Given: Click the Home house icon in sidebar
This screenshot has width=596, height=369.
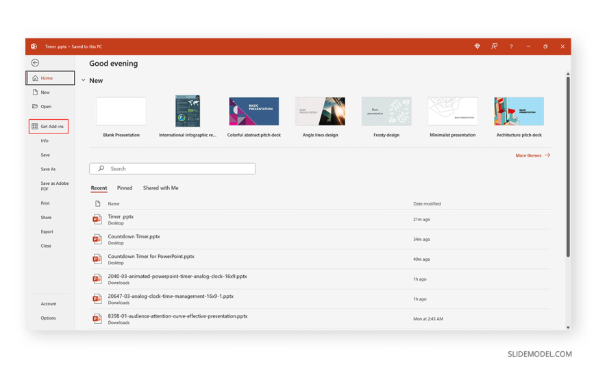Looking at the screenshot, I should [x=35, y=78].
